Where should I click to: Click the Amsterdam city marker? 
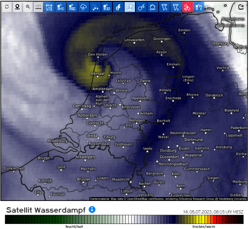[x=103, y=92]
